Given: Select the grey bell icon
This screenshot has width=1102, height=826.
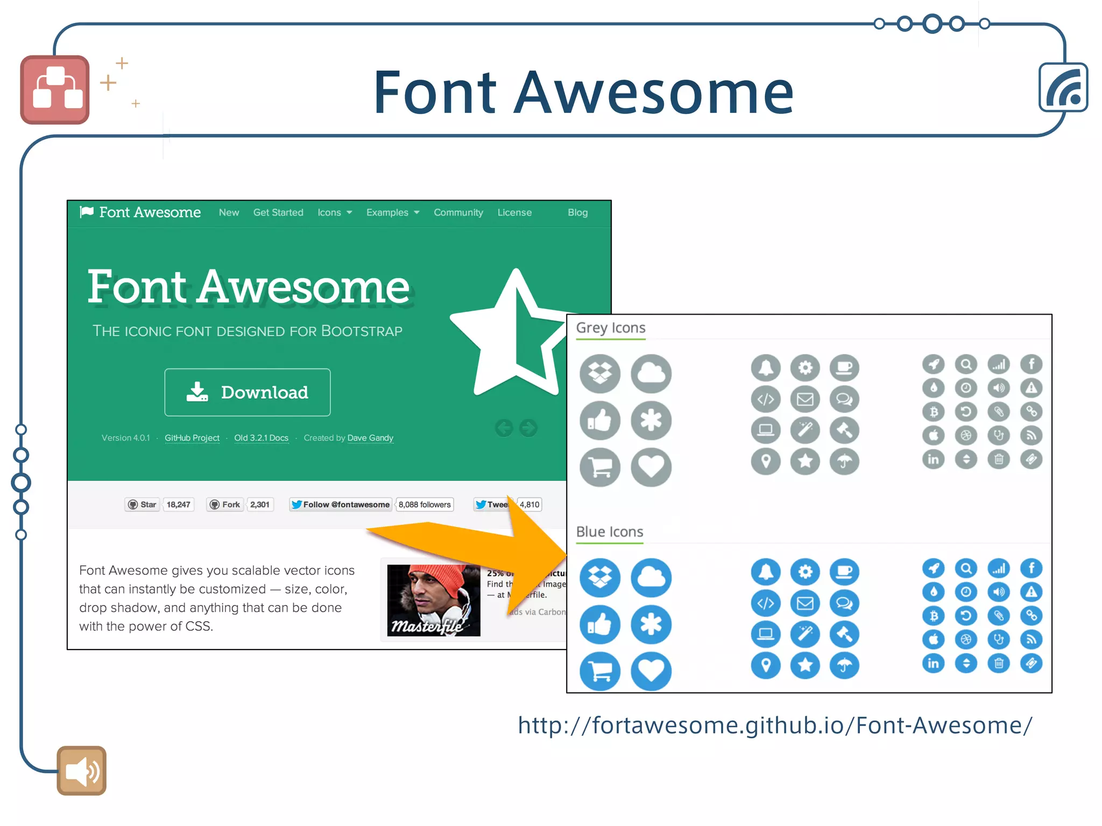Looking at the screenshot, I should [766, 368].
